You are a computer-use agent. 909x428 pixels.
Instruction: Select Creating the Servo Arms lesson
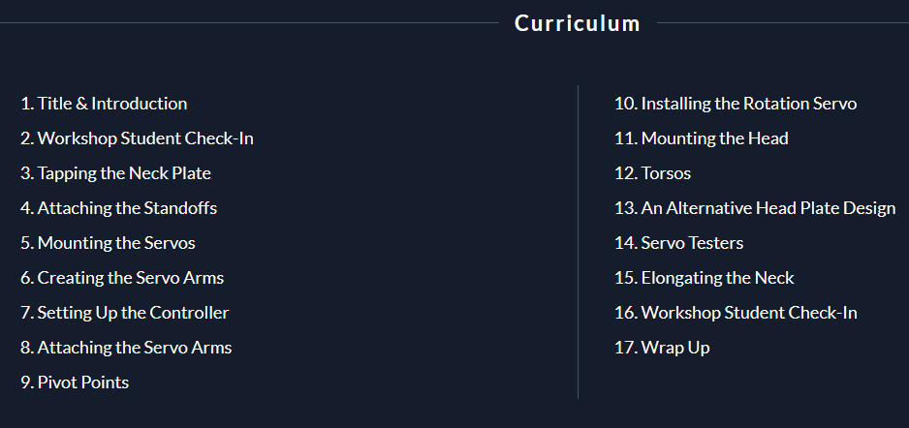pyautogui.click(x=122, y=277)
